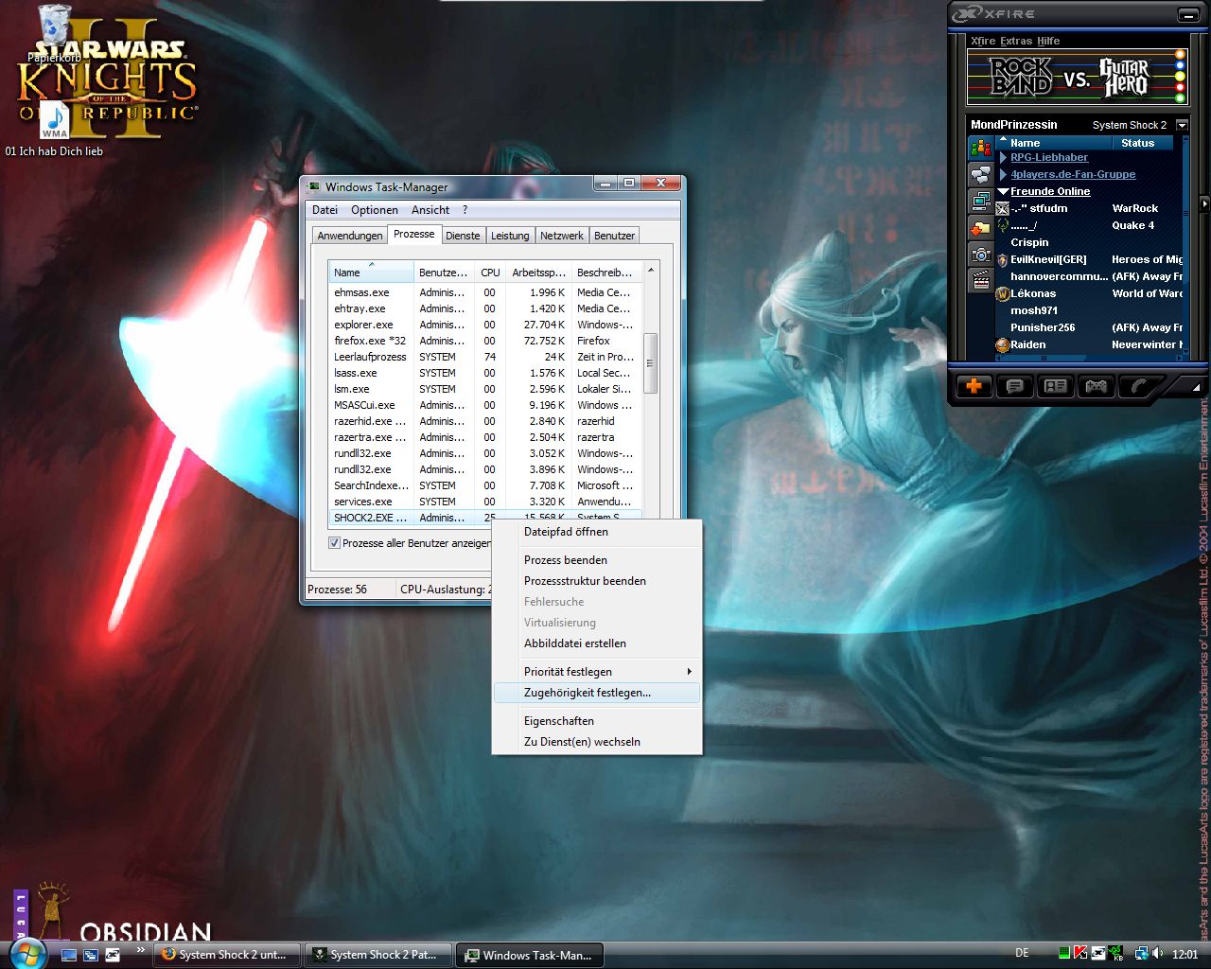
Task: Open Optionen menu in Task-Manager
Action: [375, 210]
